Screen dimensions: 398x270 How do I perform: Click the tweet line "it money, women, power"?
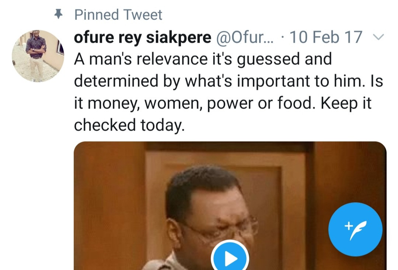point(223,103)
